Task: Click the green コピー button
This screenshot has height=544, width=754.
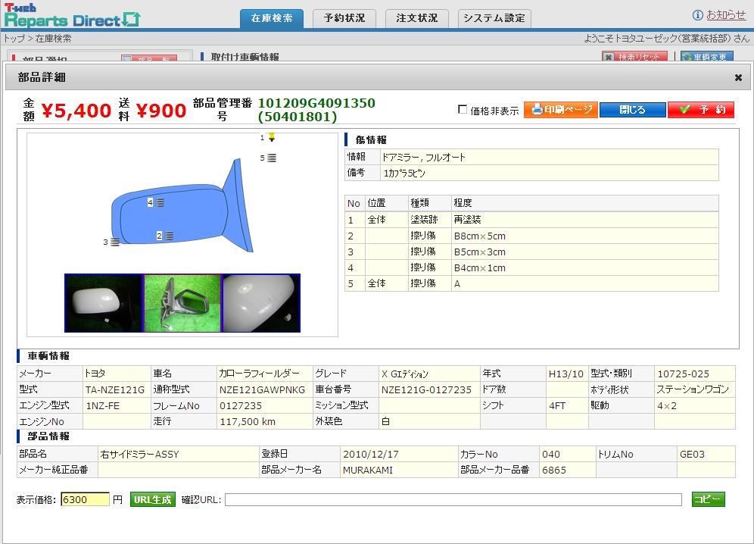Action: click(708, 499)
